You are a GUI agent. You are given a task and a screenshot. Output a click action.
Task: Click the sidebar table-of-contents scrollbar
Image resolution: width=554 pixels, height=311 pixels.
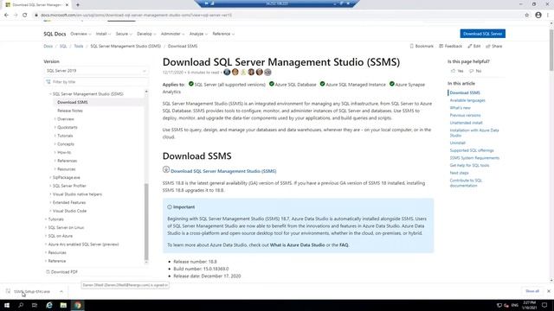tap(146, 221)
